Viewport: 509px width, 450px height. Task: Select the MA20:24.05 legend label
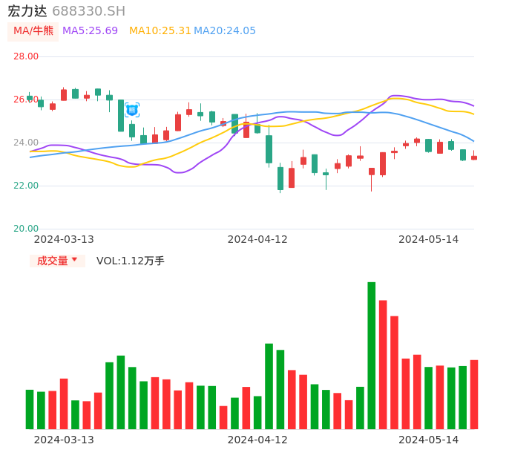pos(225,31)
